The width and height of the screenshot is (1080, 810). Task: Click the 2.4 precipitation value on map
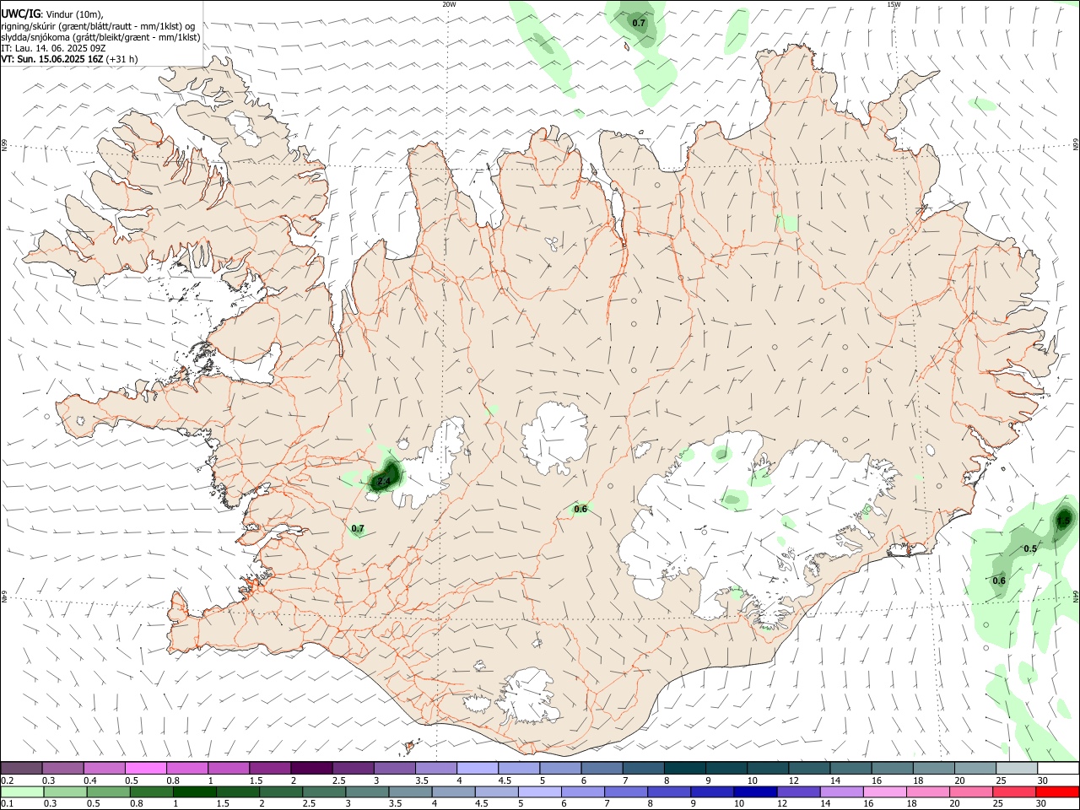(384, 481)
